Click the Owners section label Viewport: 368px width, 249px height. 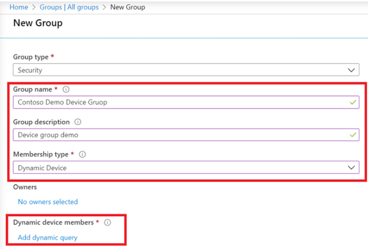25,187
